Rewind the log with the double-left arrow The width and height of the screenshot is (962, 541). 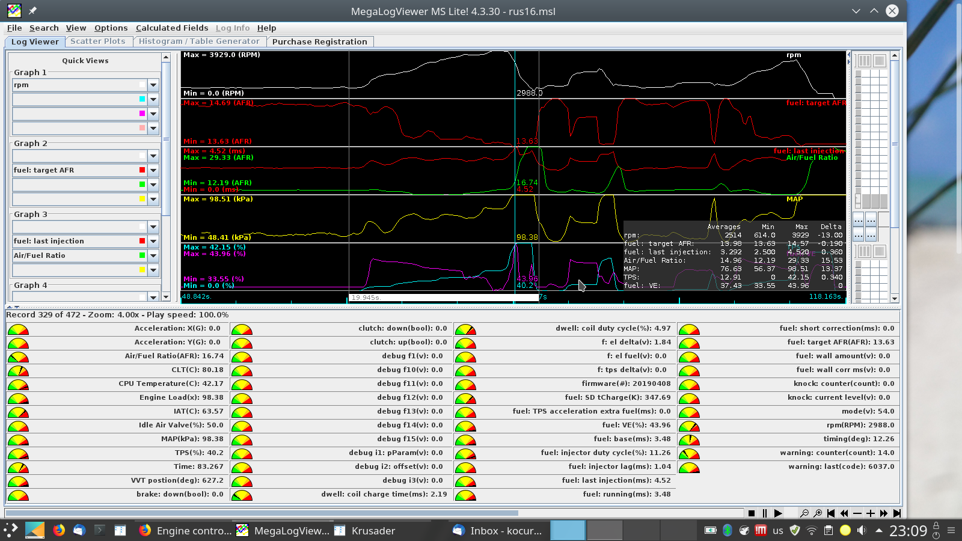[x=844, y=513]
